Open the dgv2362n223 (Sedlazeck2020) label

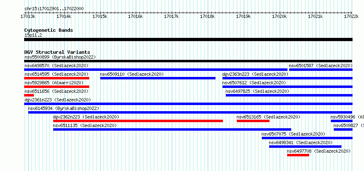86,117
